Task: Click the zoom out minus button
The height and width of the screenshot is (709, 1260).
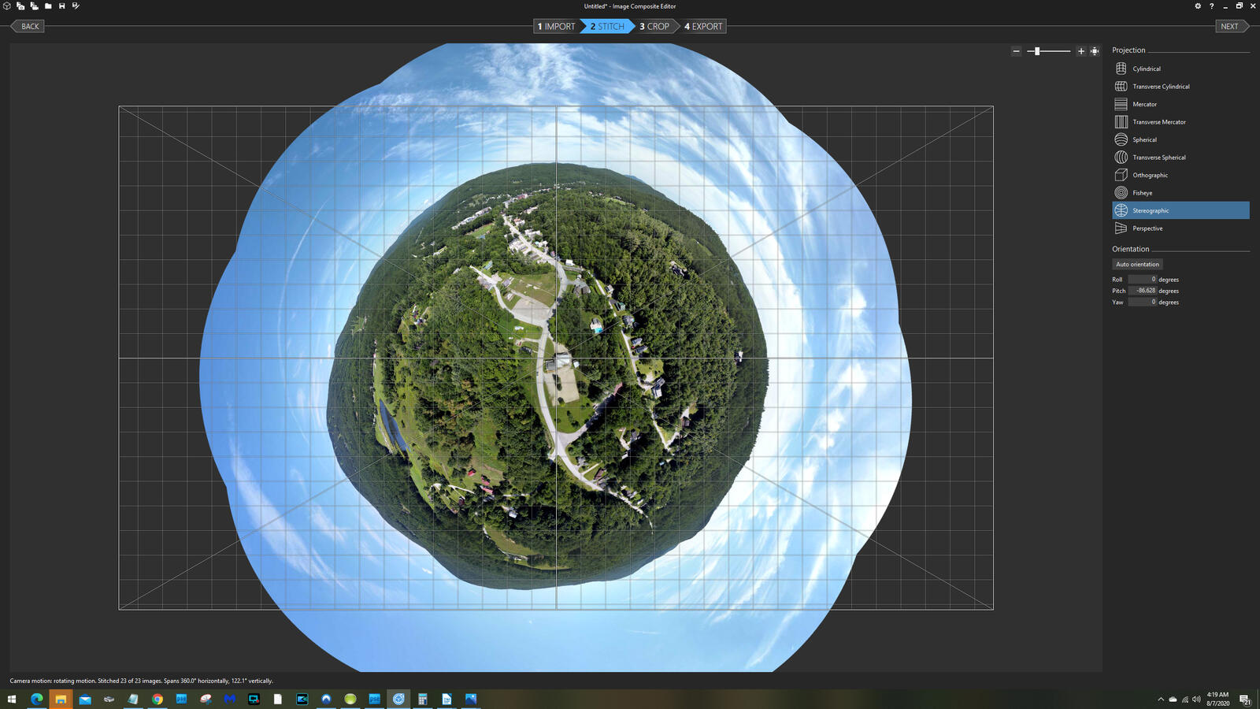Action: (1016, 51)
